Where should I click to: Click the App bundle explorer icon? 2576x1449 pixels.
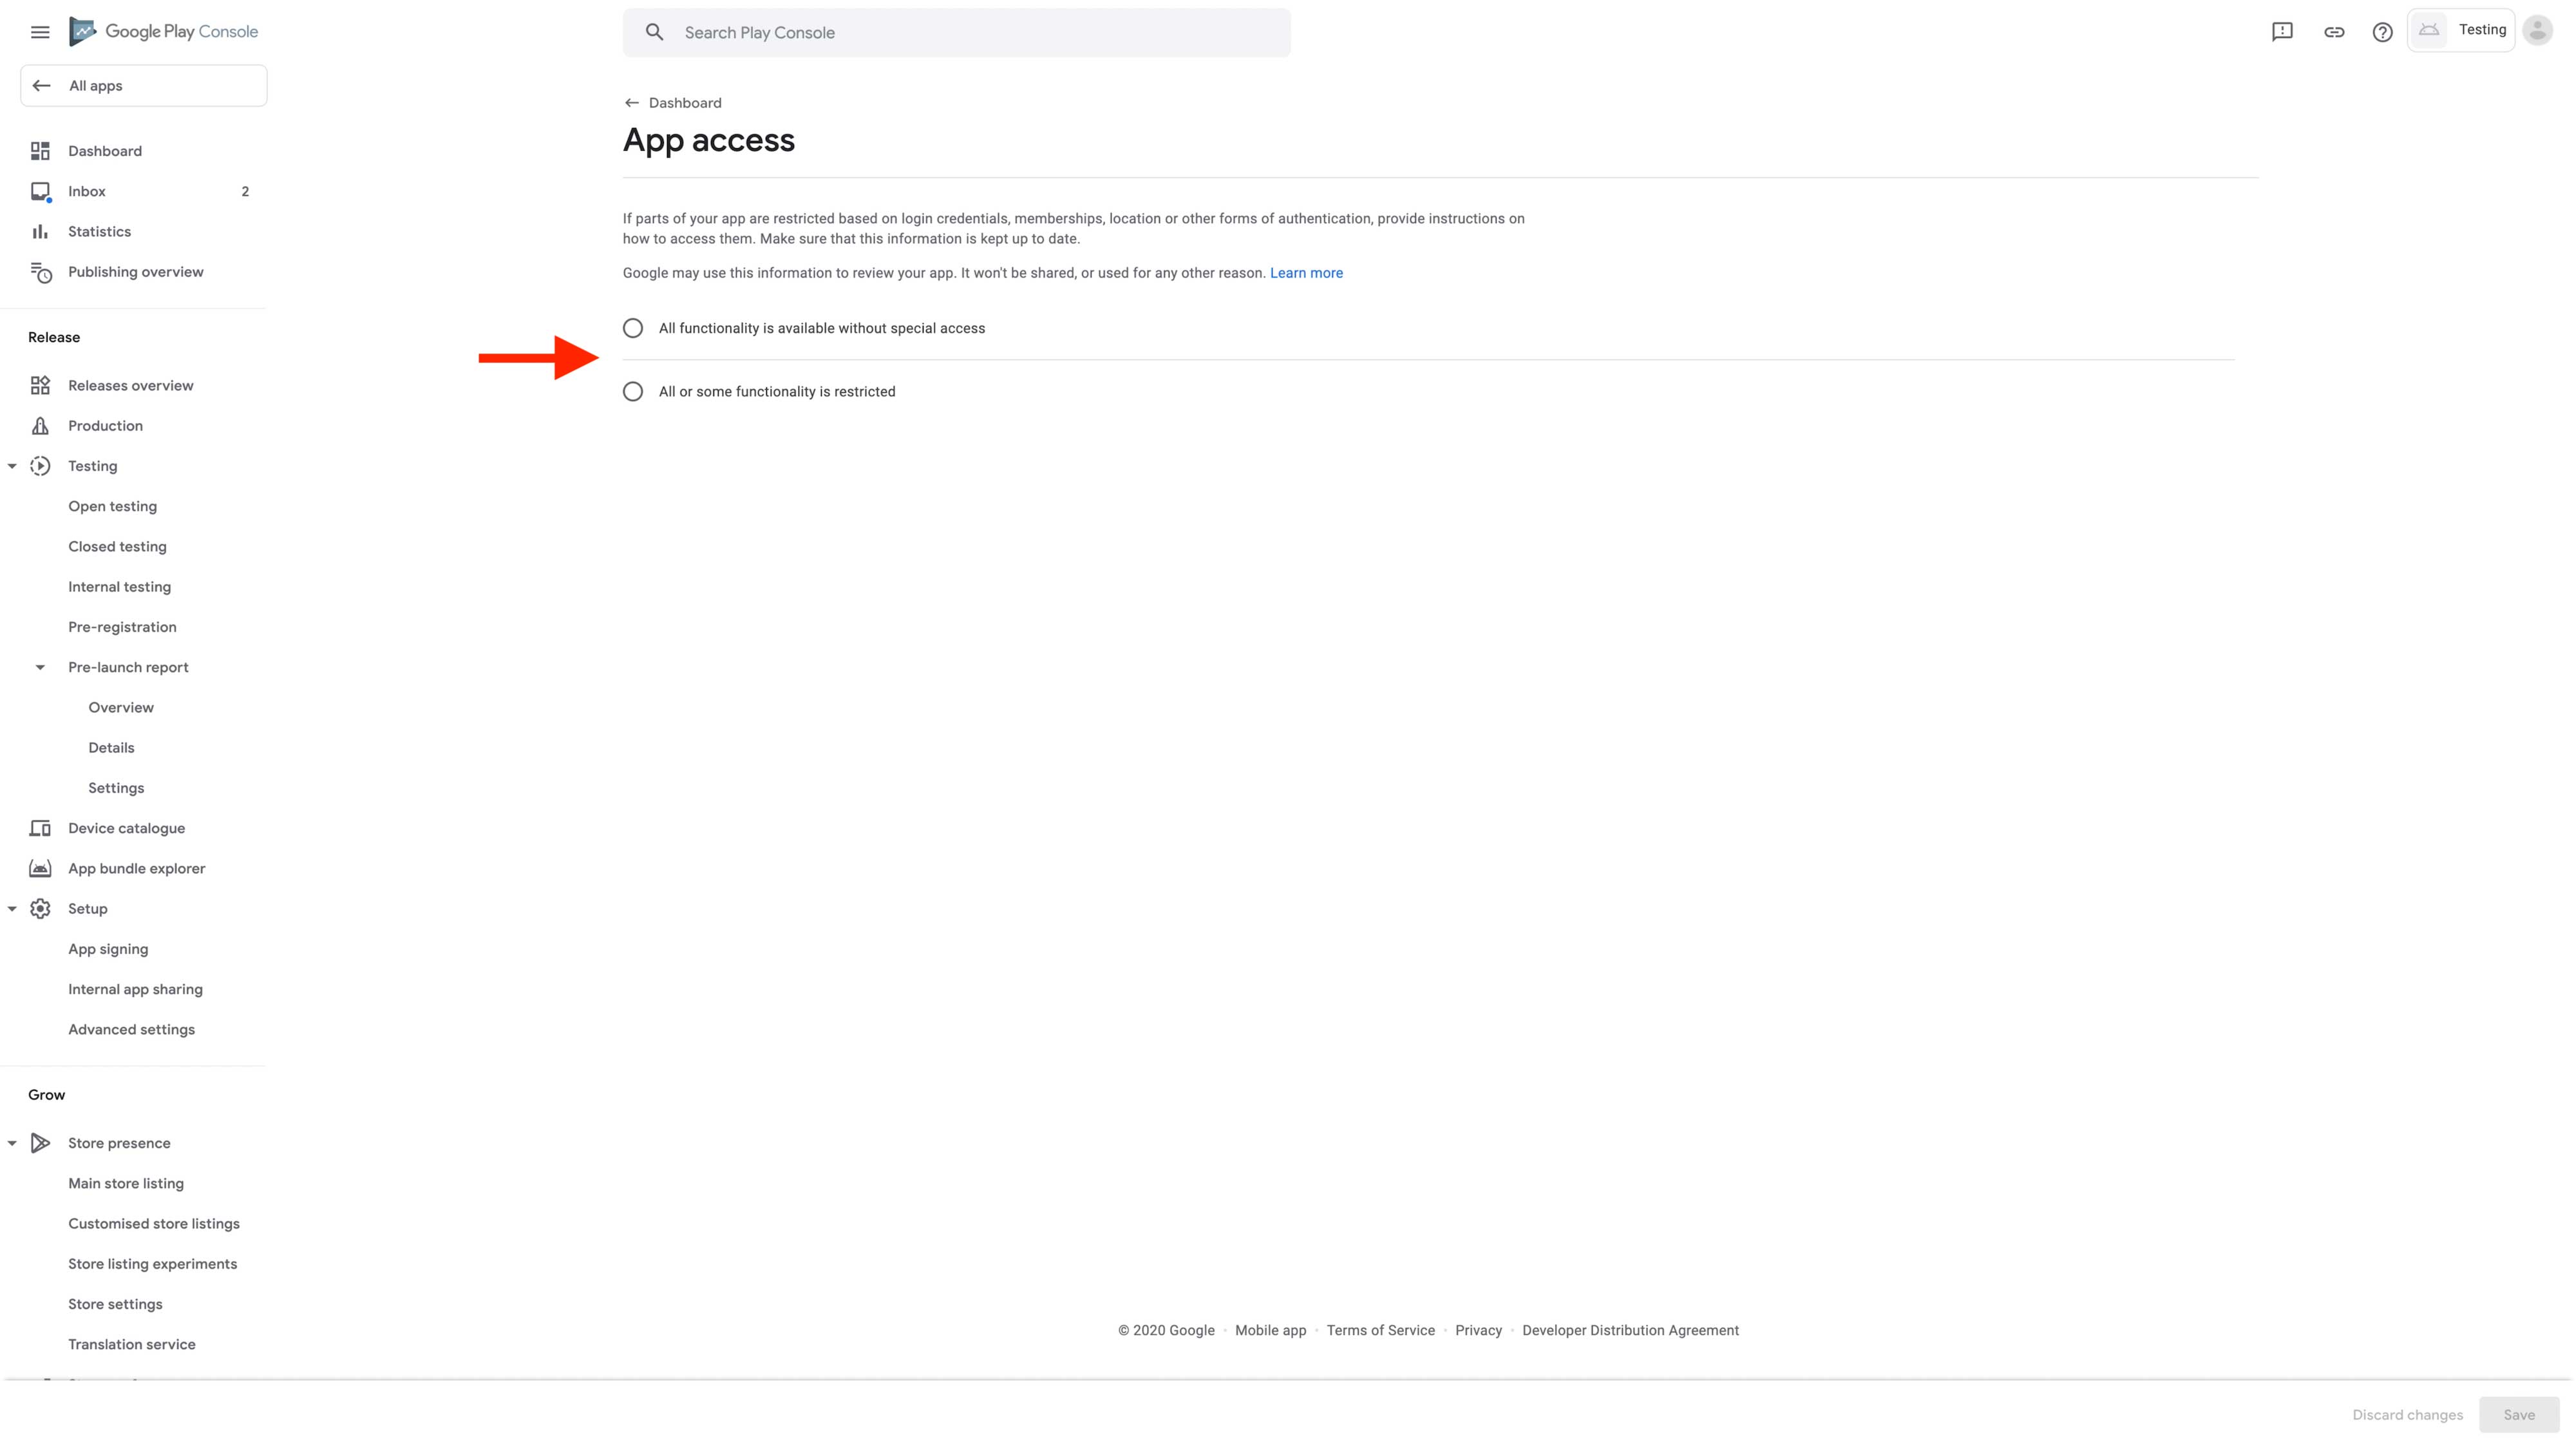(x=40, y=868)
